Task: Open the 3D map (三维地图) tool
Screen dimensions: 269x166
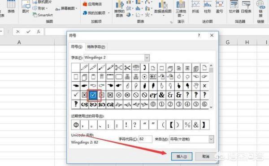Action: point(181,8)
